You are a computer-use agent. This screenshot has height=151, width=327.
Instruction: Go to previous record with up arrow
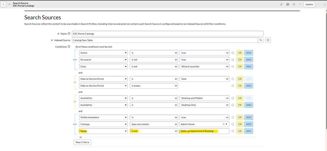tap(318, 4)
